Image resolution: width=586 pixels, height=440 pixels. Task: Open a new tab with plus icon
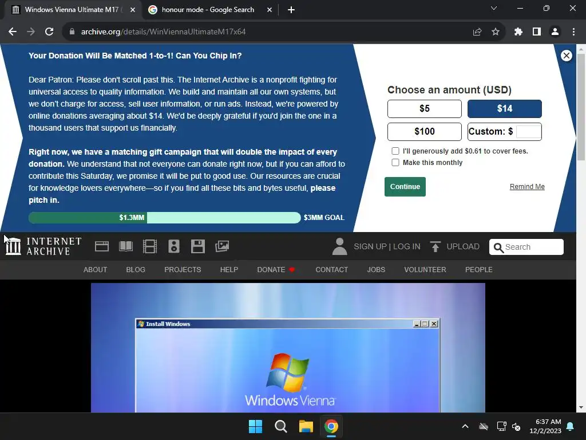[291, 10]
